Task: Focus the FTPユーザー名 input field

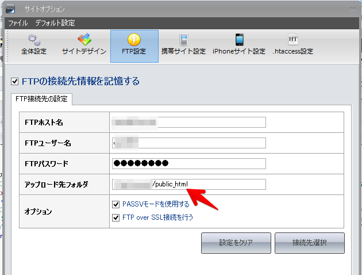Action: coord(189,143)
